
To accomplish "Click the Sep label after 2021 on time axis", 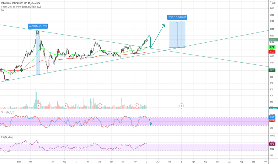I will coord(254,162).
